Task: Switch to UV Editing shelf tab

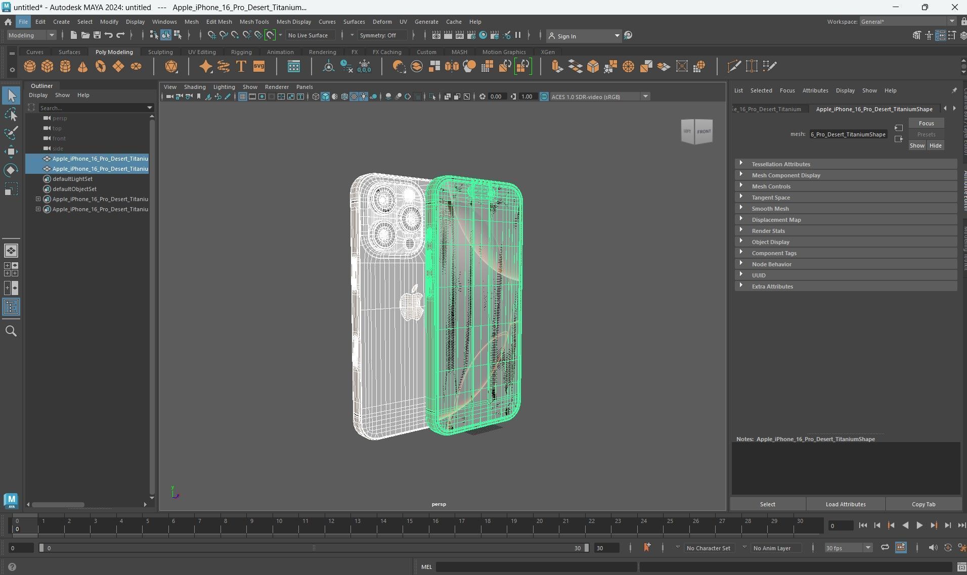Action: click(x=202, y=52)
